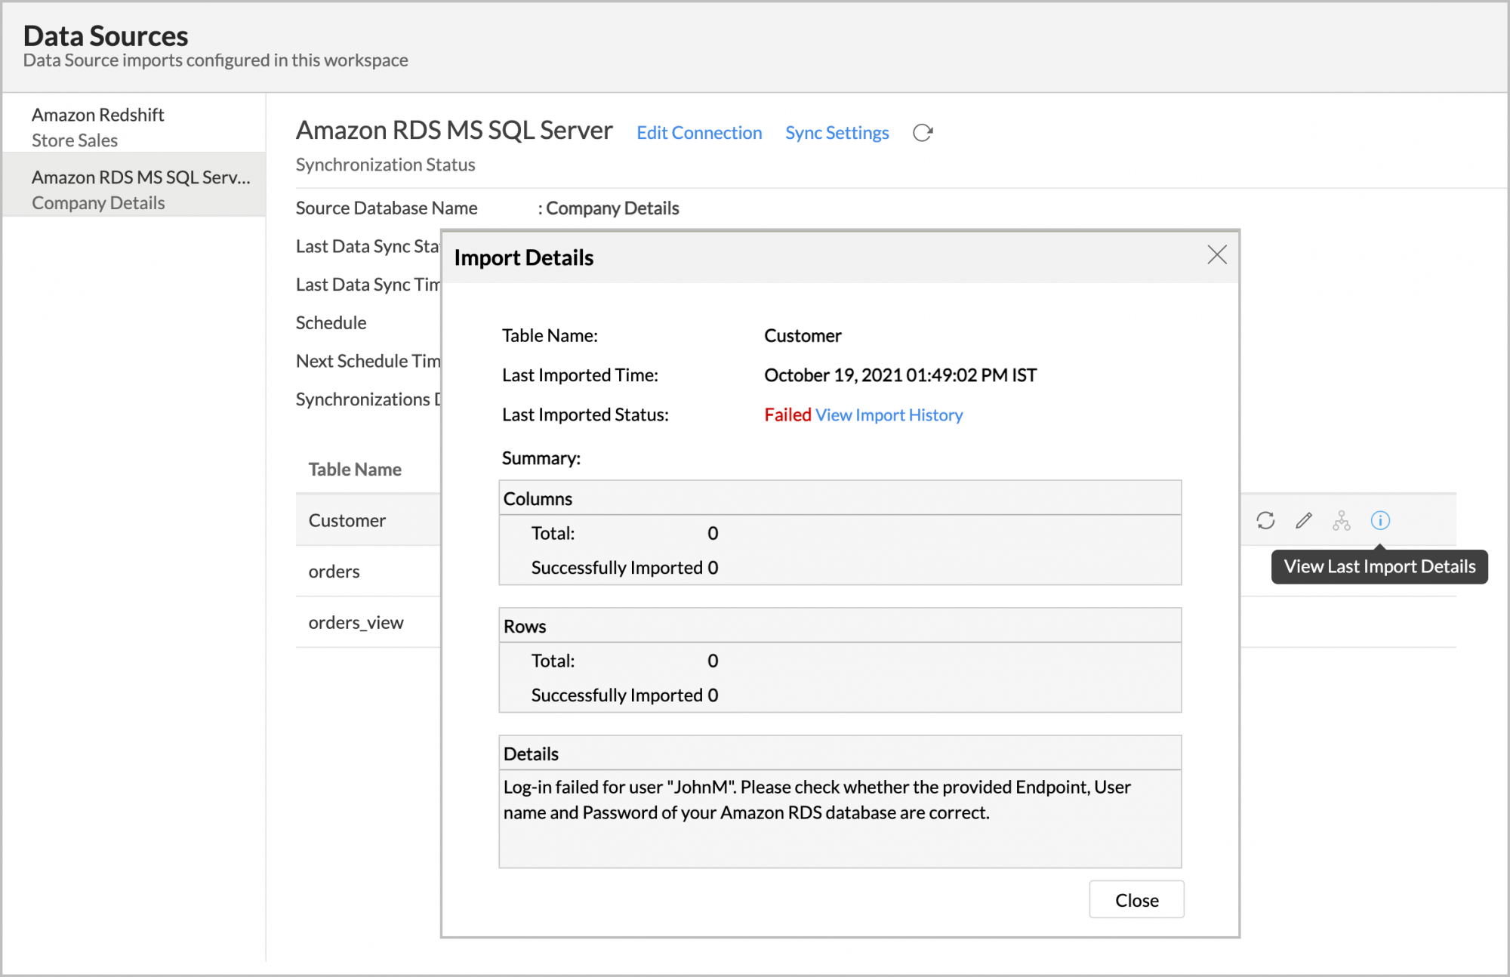The height and width of the screenshot is (977, 1510).
Task: Click the close X icon on Import Details dialog
Action: click(x=1216, y=254)
